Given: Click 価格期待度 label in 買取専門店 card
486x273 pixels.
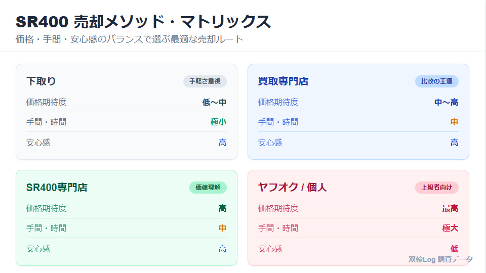Looking at the screenshot, I should click(278, 102).
